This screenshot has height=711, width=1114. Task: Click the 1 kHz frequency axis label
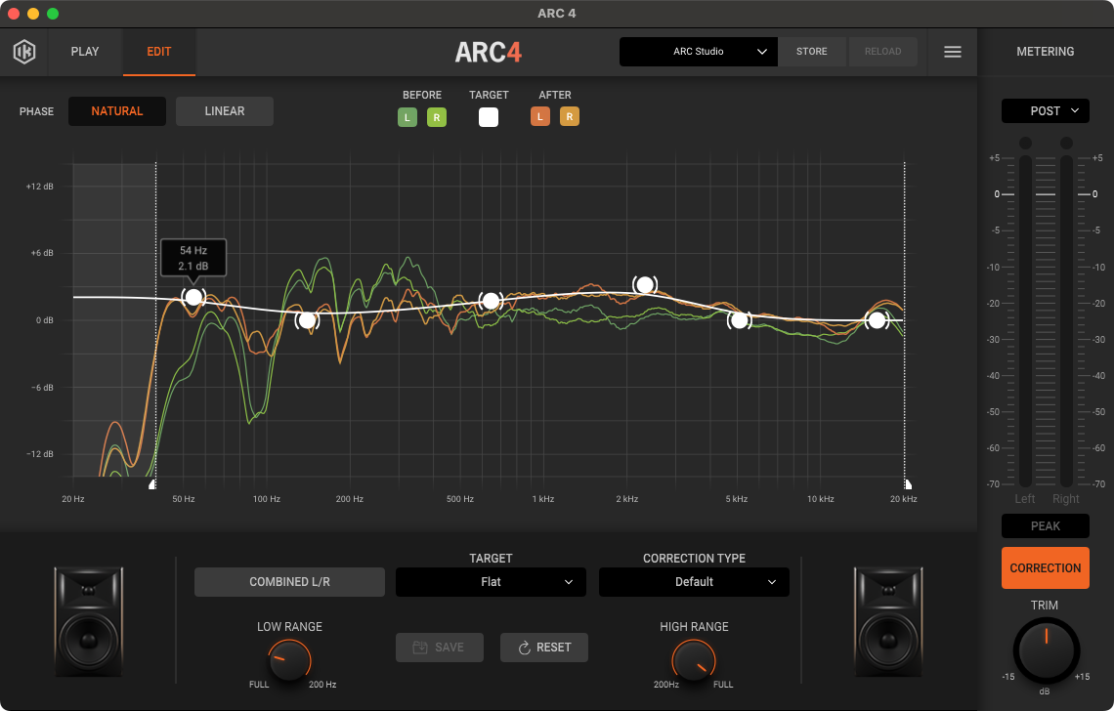(x=543, y=499)
